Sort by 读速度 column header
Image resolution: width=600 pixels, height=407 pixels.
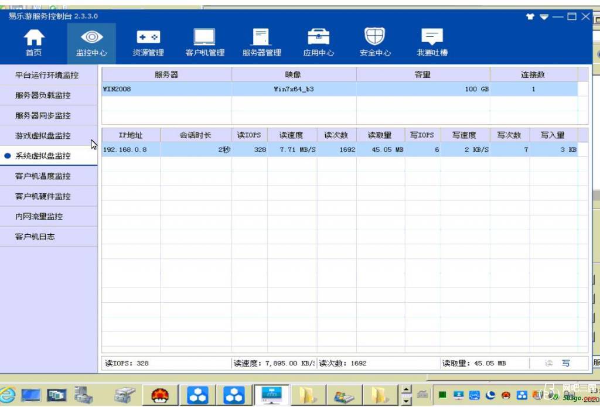(292, 135)
